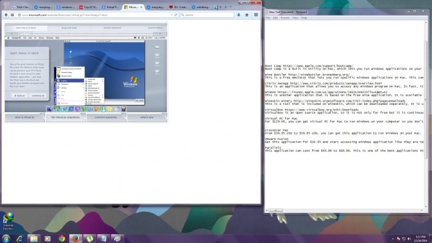
Task: Open Internet Explorer from the taskbar
Action: [20, 238]
